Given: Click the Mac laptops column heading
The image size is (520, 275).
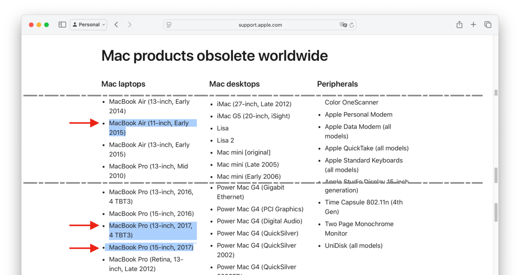Looking at the screenshot, I should point(123,84).
